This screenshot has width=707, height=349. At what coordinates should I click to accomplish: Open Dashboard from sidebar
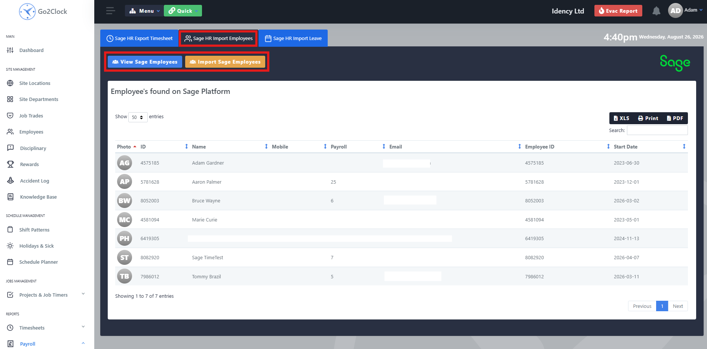point(31,50)
